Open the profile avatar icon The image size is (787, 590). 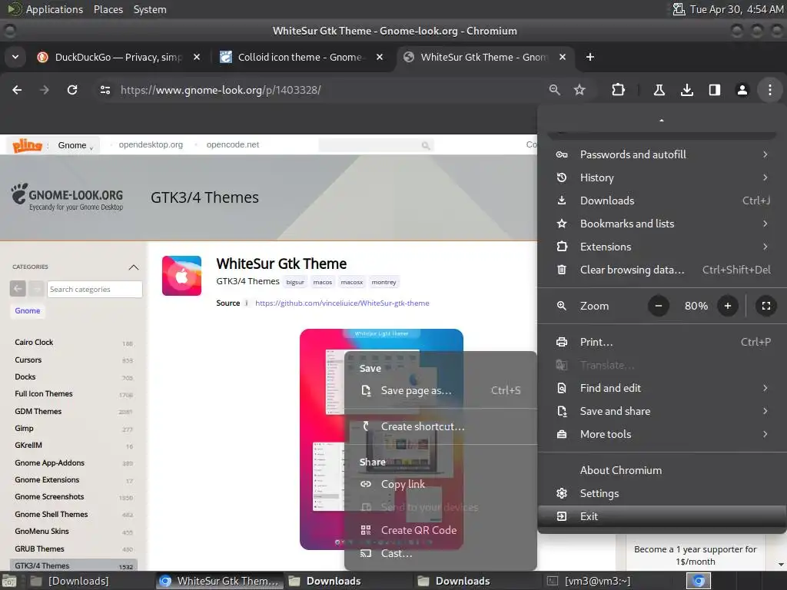[742, 90]
